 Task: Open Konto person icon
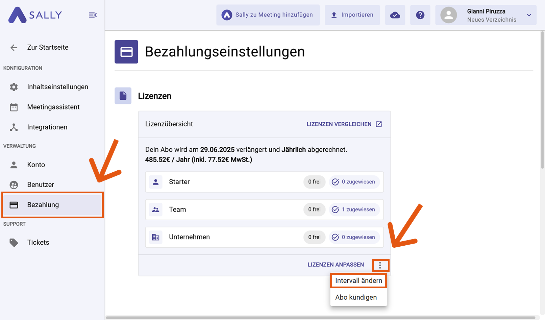tap(14, 165)
